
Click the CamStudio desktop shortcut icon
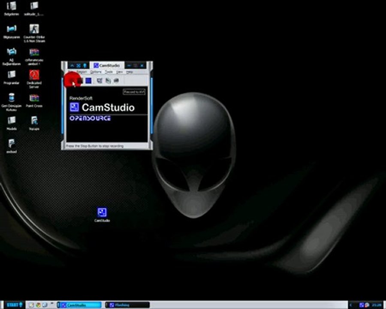coord(102,212)
